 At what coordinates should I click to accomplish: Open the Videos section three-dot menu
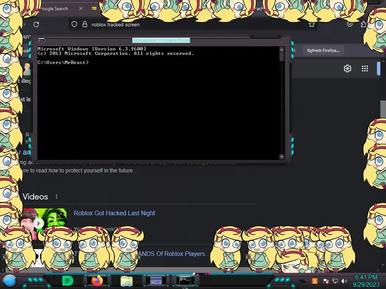click(x=57, y=196)
